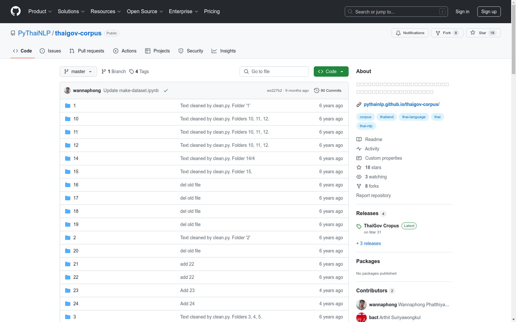The image size is (516, 322).
Task: View the 3 watching link
Action: click(x=372, y=177)
